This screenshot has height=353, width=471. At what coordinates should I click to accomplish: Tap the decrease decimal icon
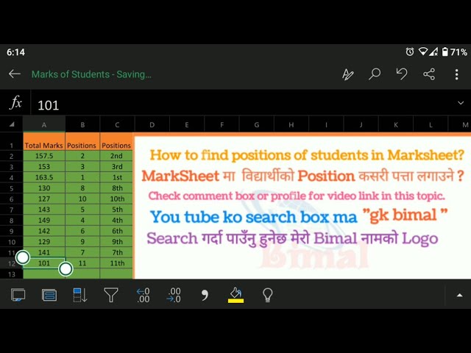pos(143,295)
